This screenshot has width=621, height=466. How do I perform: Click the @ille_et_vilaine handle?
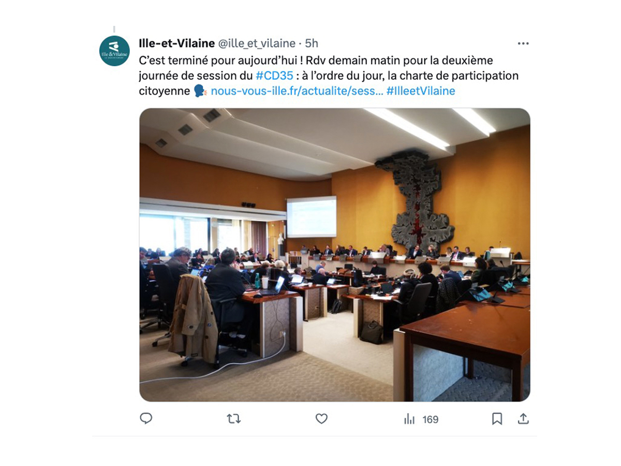[x=257, y=43]
